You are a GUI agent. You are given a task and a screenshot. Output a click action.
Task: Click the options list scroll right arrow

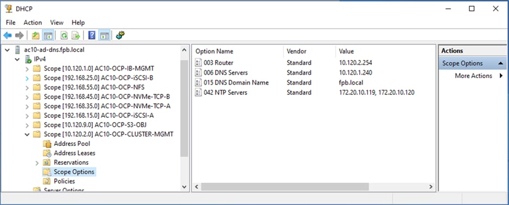(x=431, y=187)
